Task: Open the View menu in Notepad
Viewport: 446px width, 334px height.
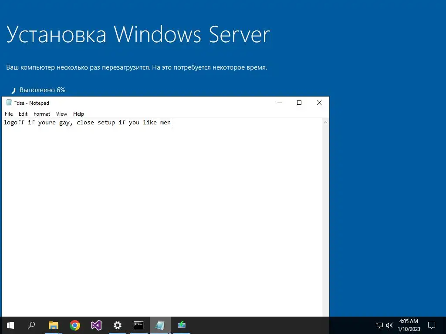Action: click(x=61, y=114)
